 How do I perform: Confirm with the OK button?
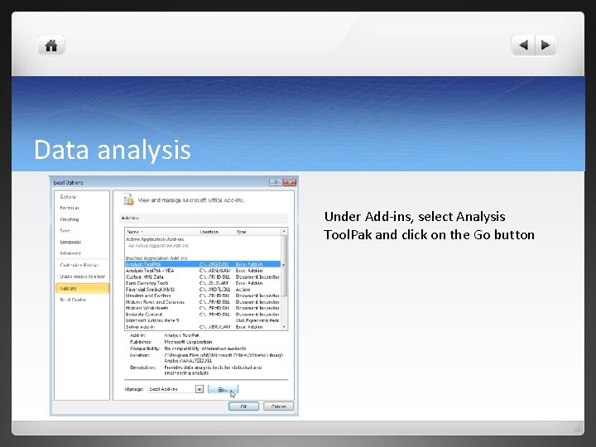[x=243, y=406]
